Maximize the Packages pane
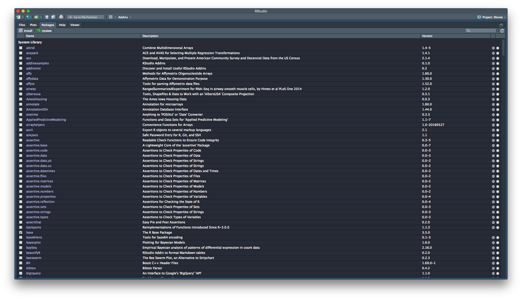 [501, 25]
